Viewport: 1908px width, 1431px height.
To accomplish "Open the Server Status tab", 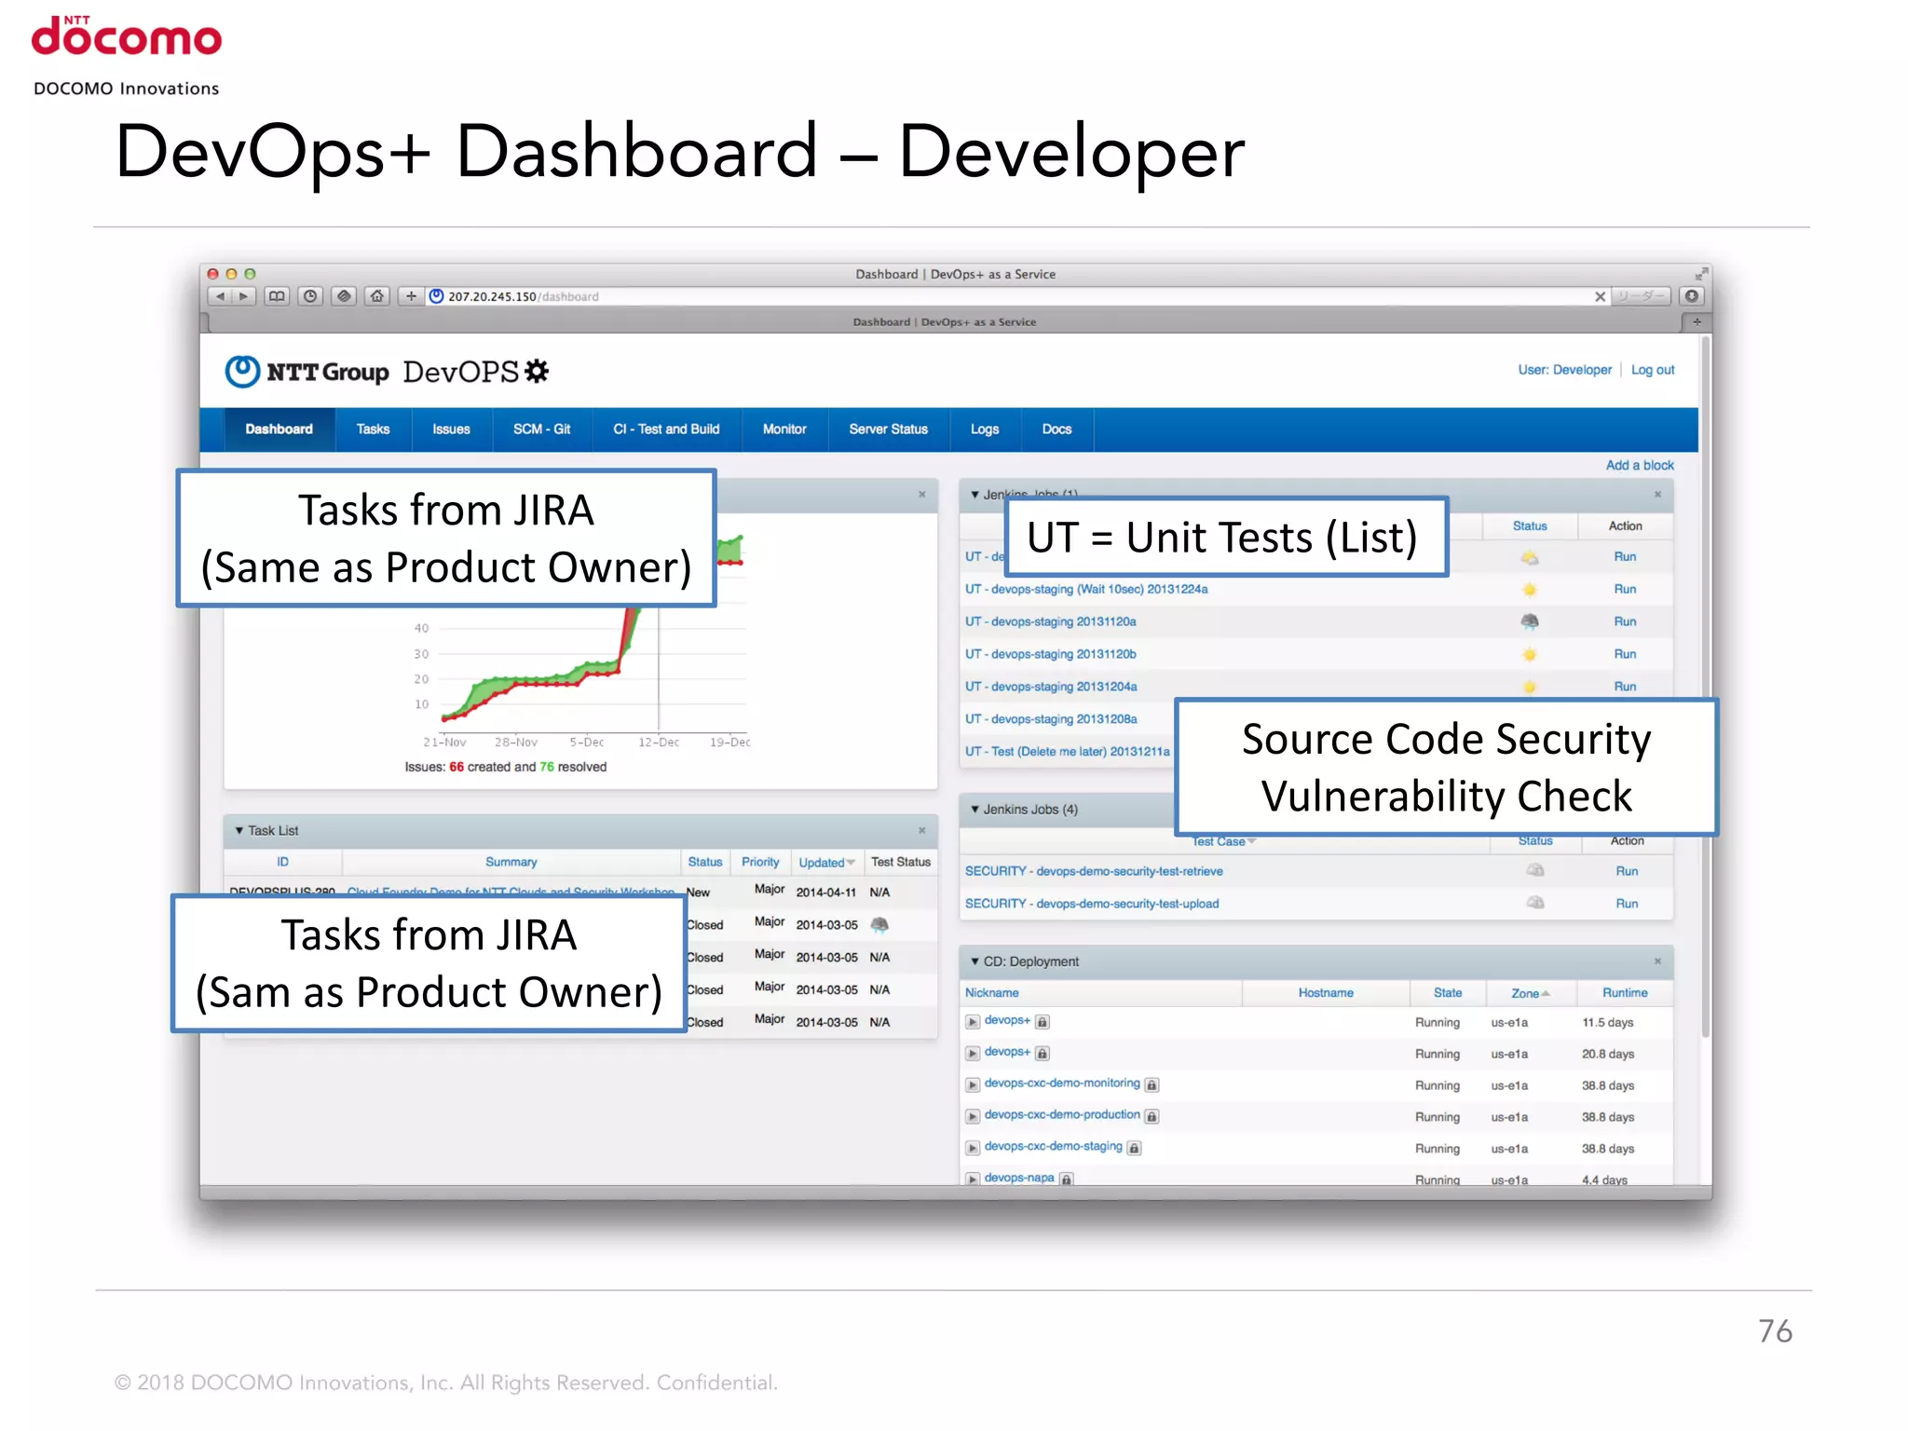I will click(888, 429).
